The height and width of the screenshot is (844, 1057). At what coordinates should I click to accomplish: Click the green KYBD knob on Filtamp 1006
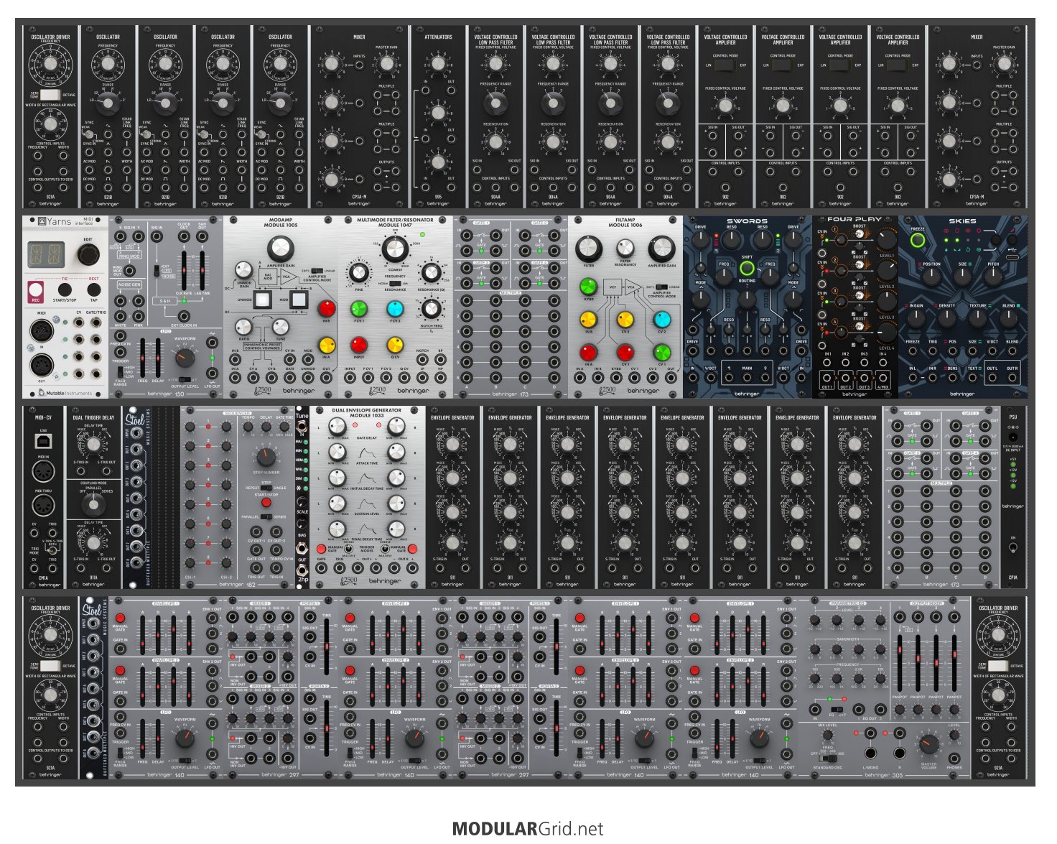tap(589, 287)
